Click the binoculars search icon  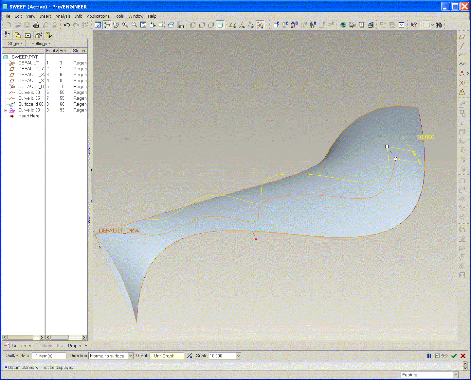439,25
